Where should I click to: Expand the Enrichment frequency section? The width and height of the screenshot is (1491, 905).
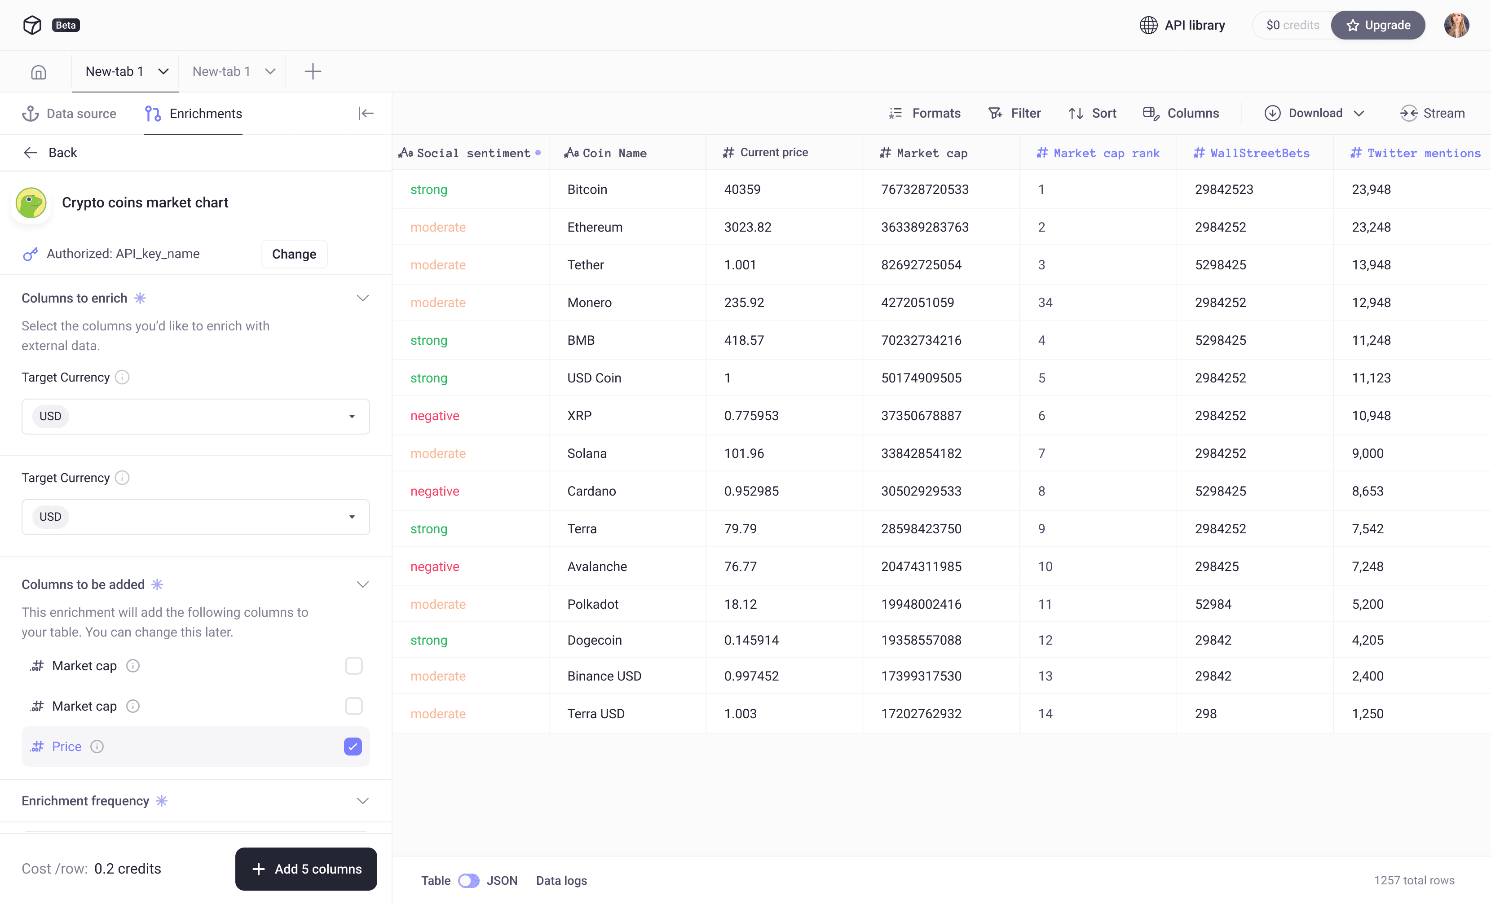(362, 800)
